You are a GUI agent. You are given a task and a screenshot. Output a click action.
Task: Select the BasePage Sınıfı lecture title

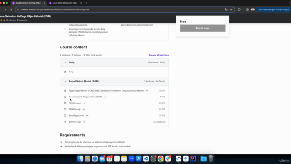click(76, 115)
